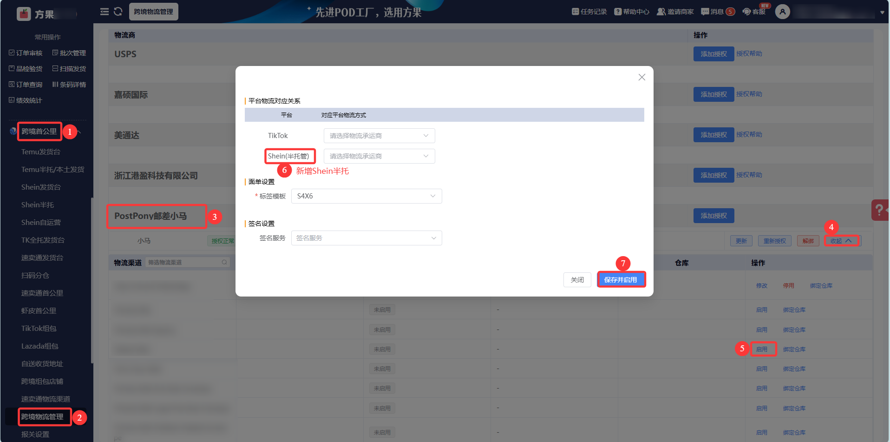Open 消息 messages notifications
Viewport: 890px width, 442px height.
tap(718, 12)
